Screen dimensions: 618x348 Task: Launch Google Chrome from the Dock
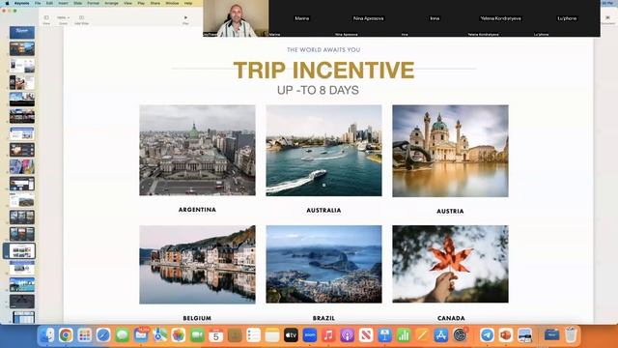66,335
